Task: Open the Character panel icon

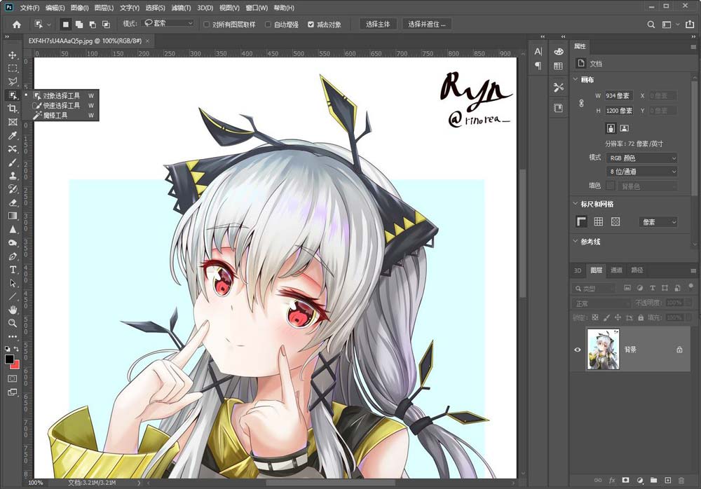Action: 538,52
